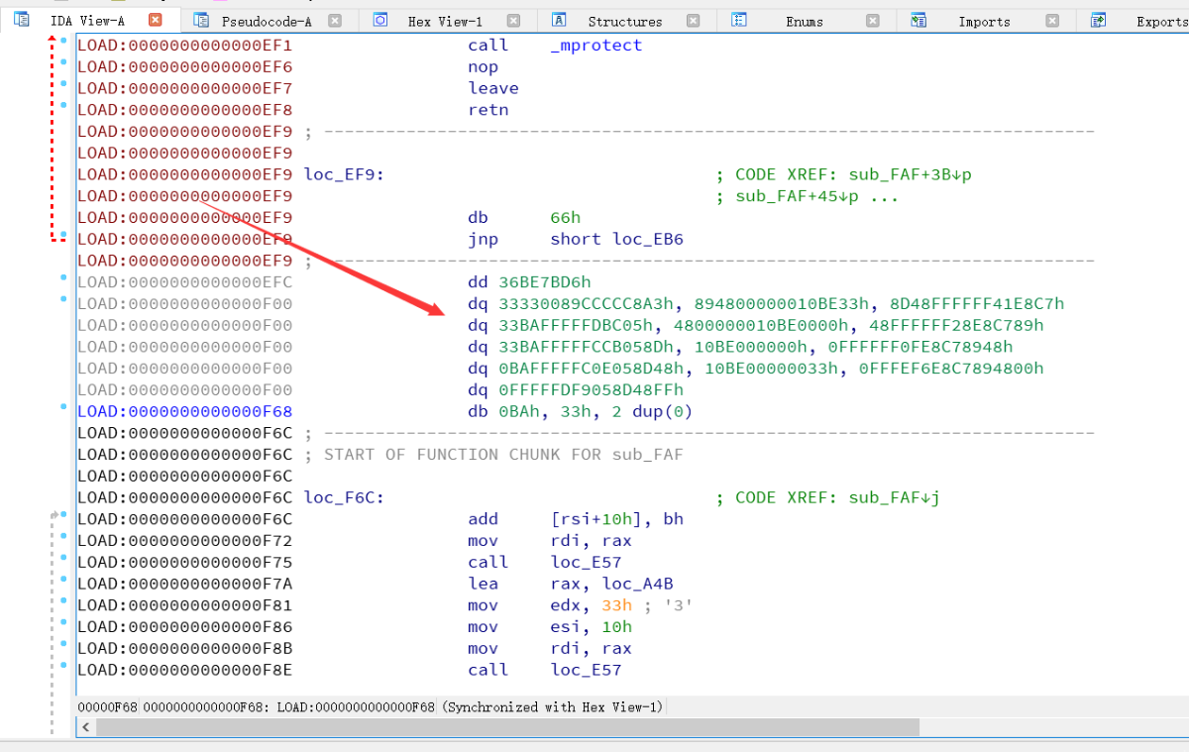Open the Exports tab
The height and width of the screenshot is (752, 1189).
[1161, 21]
